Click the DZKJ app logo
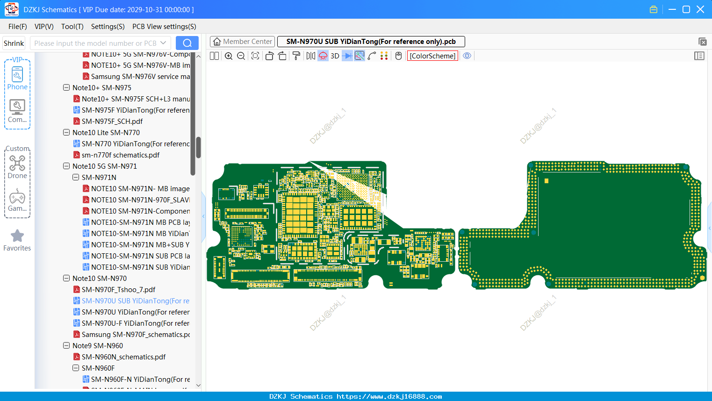Viewport: 712px width, 401px height. tap(11, 9)
